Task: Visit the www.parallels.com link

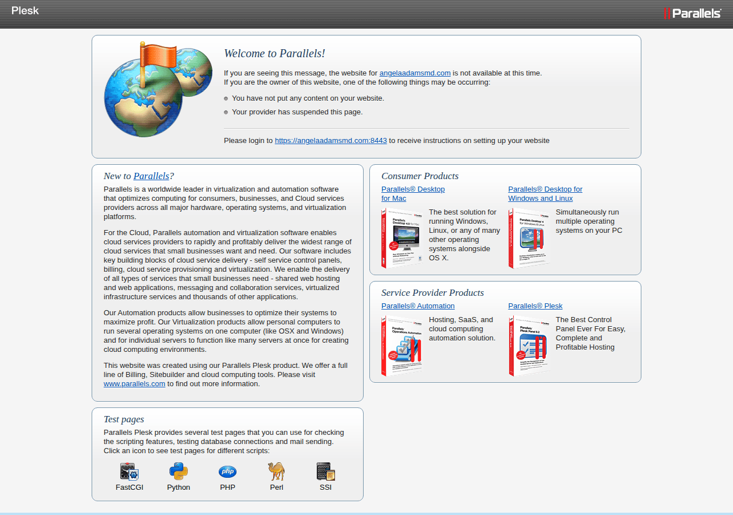Action: (135, 383)
